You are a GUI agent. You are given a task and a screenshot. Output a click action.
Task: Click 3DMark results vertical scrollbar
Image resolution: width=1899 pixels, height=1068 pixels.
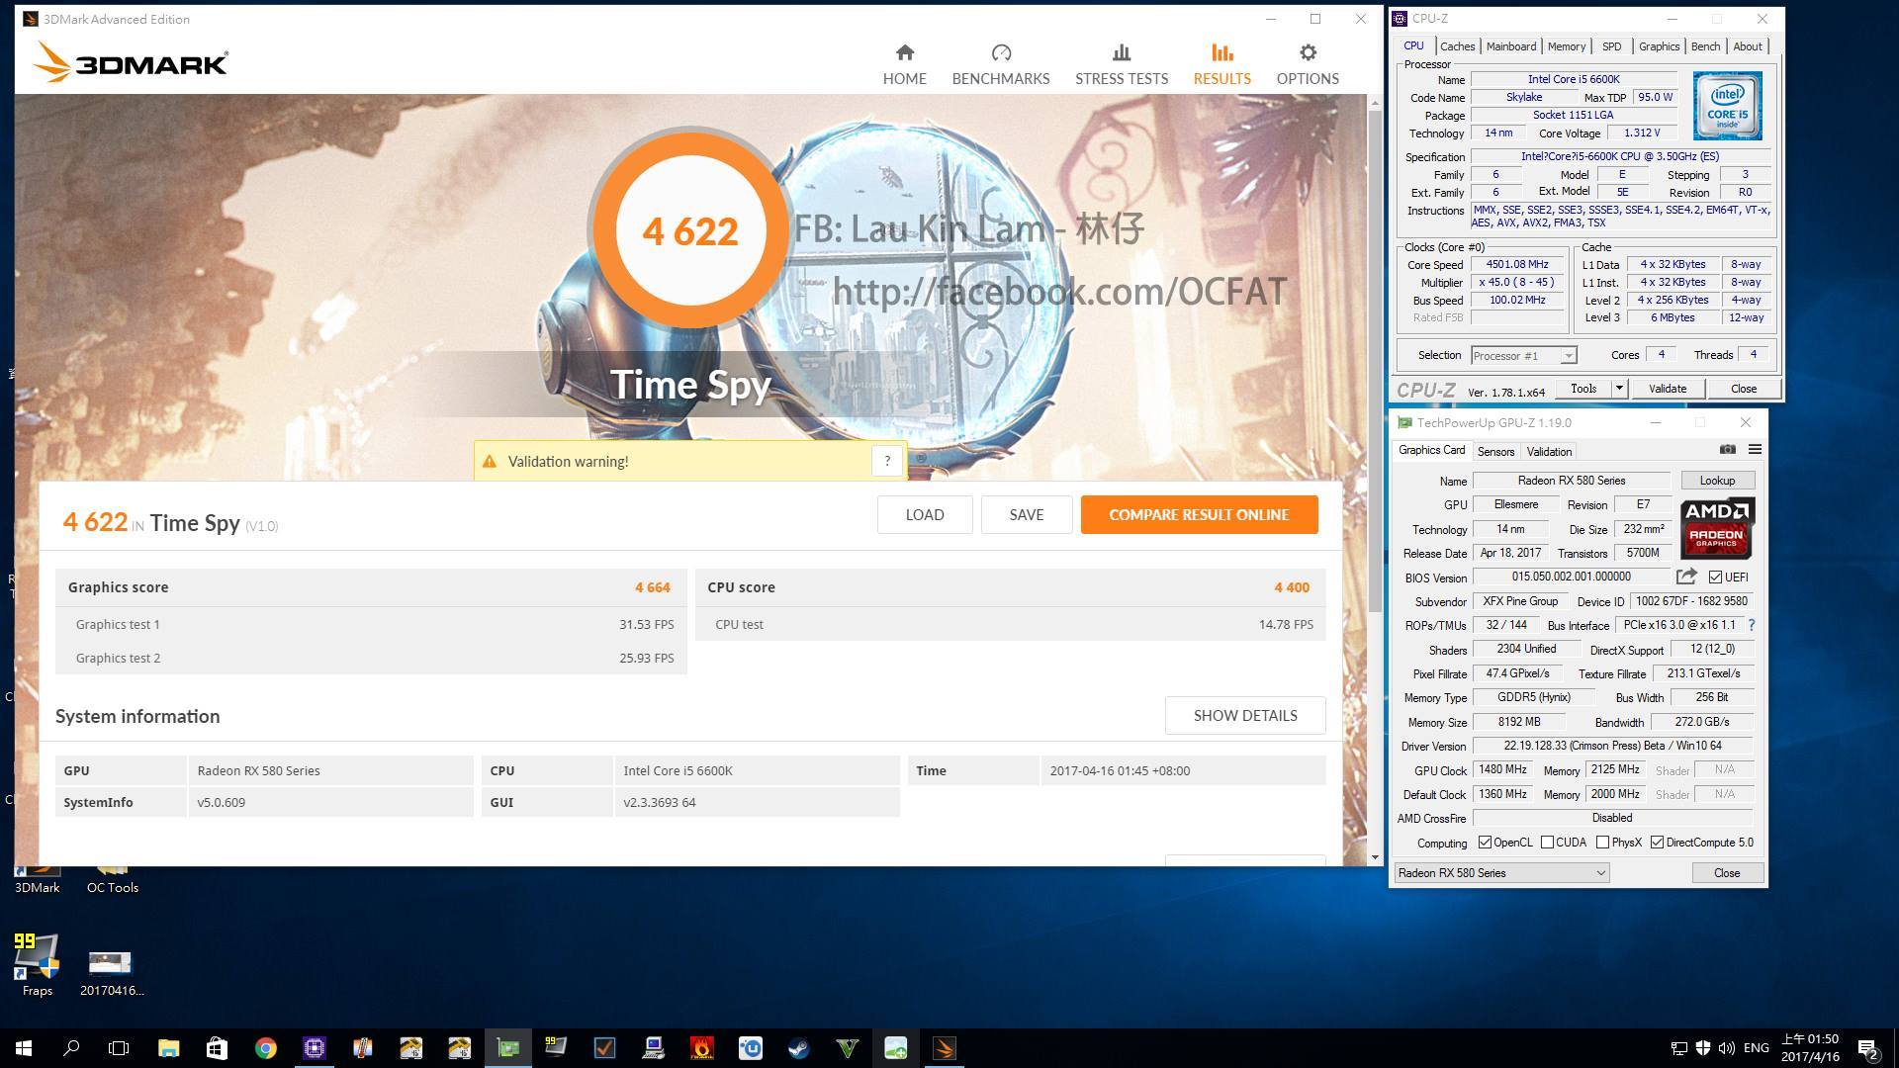point(1375,360)
